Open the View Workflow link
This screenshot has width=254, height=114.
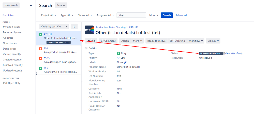[x=233, y=53]
